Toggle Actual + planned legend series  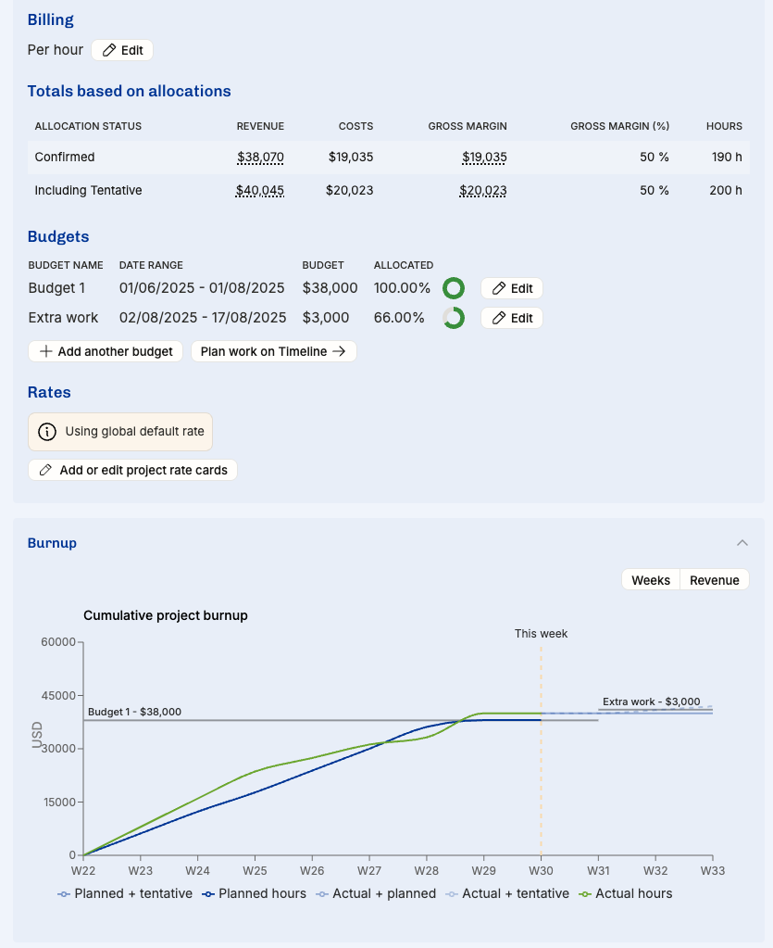click(376, 894)
